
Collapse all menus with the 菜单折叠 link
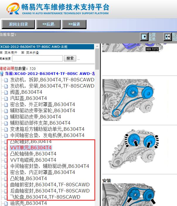[32, 53]
